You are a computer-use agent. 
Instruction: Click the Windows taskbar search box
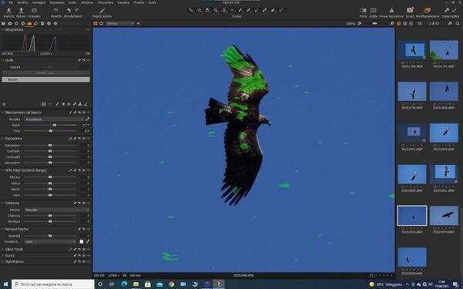point(53,284)
